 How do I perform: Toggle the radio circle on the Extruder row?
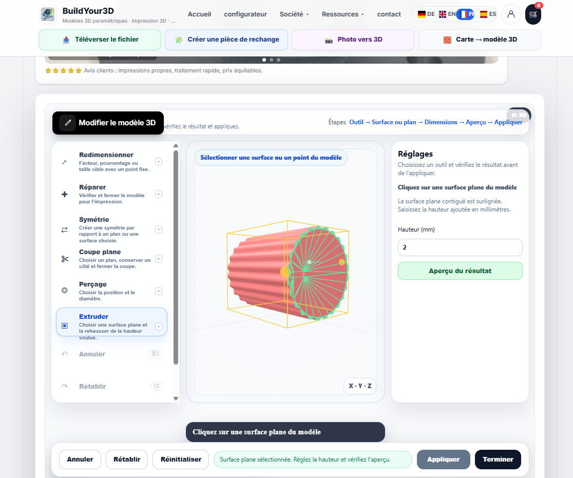click(159, 327)
